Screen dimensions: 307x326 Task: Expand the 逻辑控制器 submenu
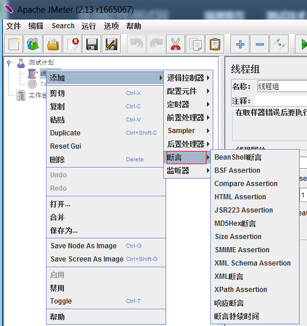[188, 78]
